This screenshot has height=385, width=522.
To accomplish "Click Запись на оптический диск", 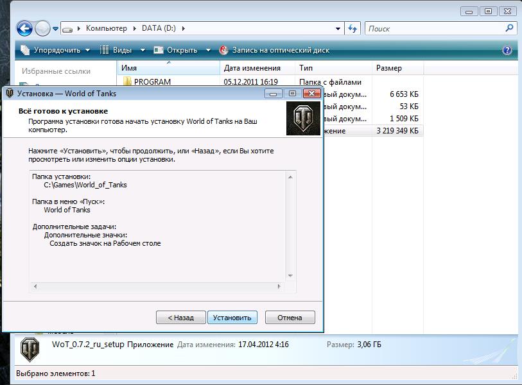I will click(x=274, y=50).
